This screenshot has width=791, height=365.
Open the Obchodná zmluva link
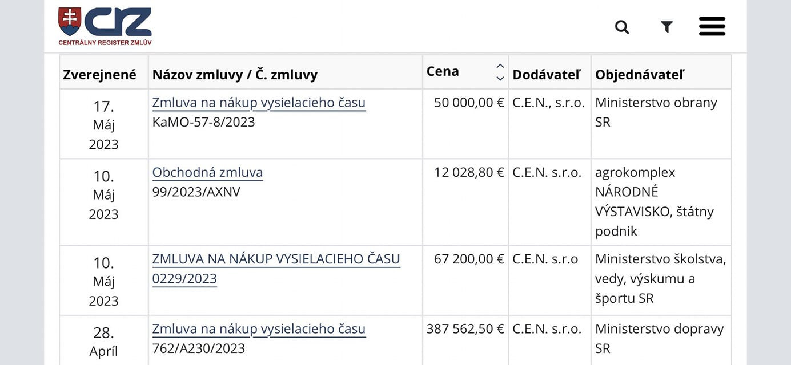[207, 173]
